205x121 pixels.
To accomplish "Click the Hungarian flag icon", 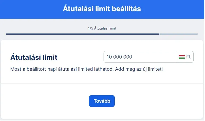I will [x=182, y=57].
